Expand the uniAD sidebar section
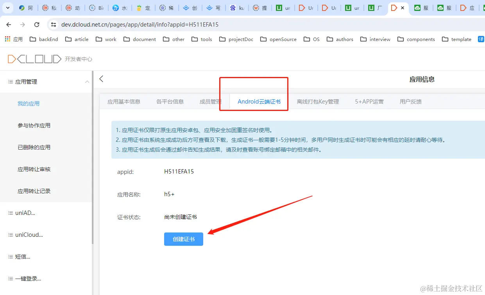485x295 pixels. (46, 213)
